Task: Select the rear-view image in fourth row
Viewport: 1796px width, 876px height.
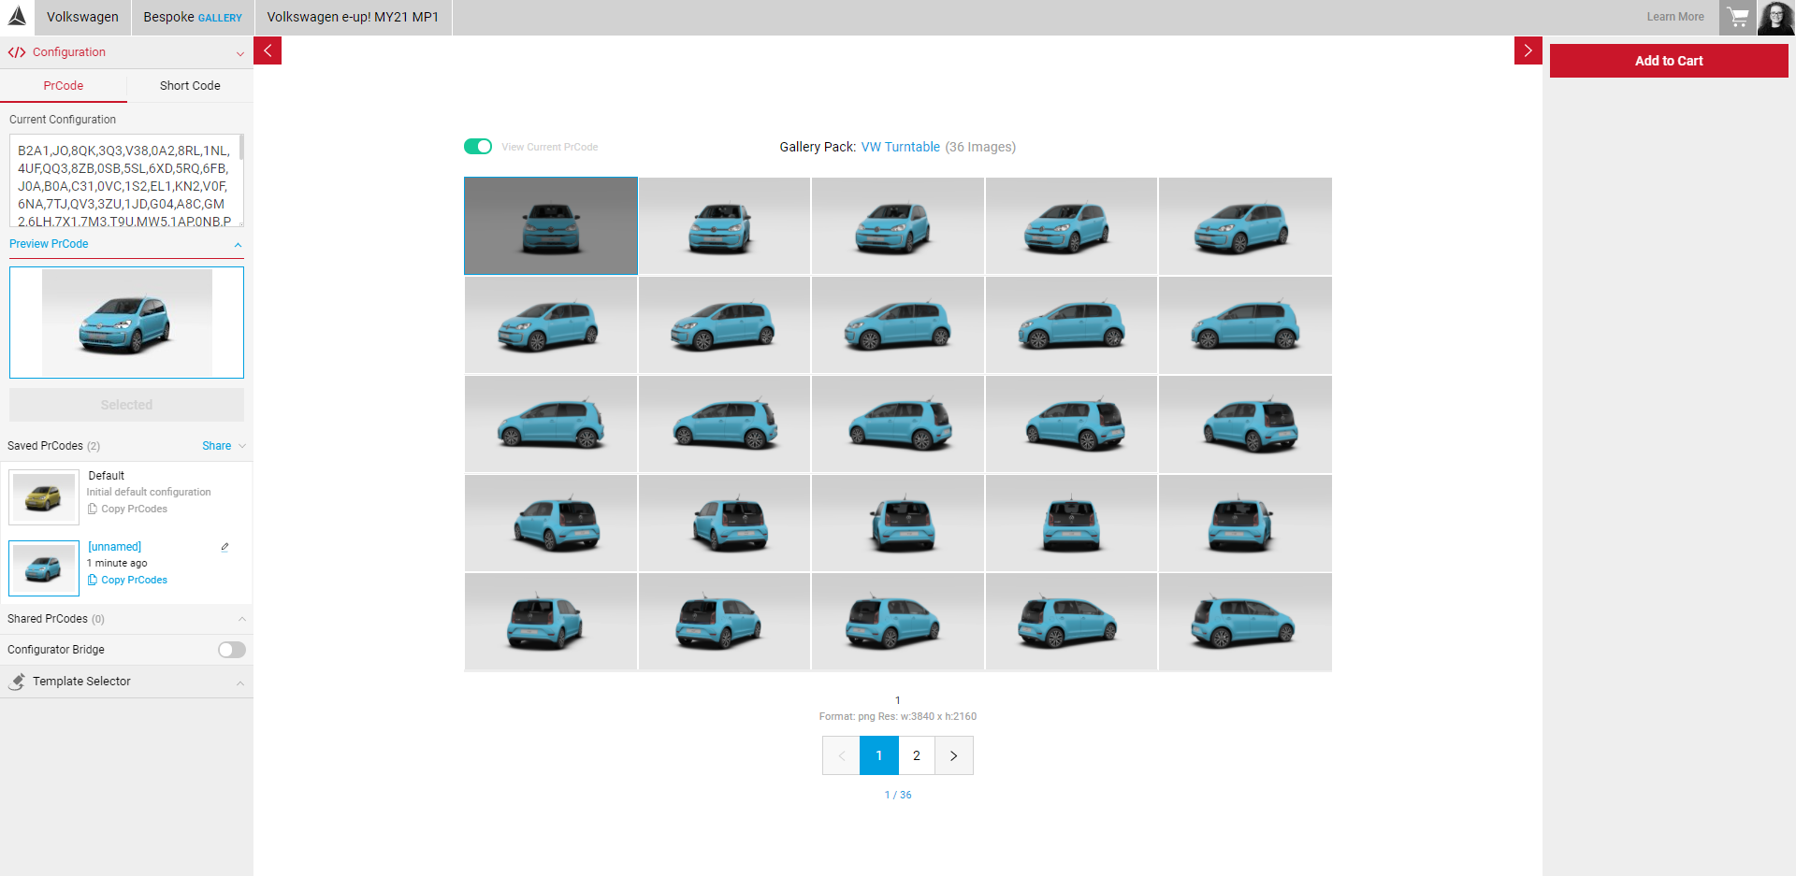Action: click(x=1071, y=523)
